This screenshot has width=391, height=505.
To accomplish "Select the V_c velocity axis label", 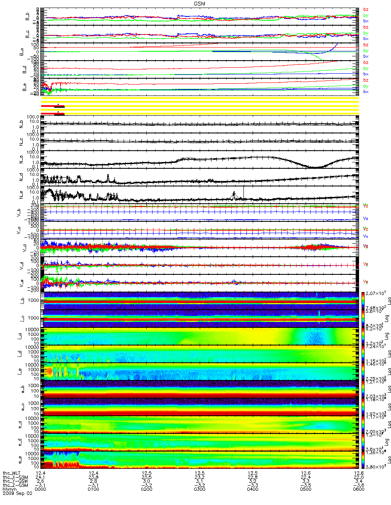I will pyautogui.click(x=18, y=230).
